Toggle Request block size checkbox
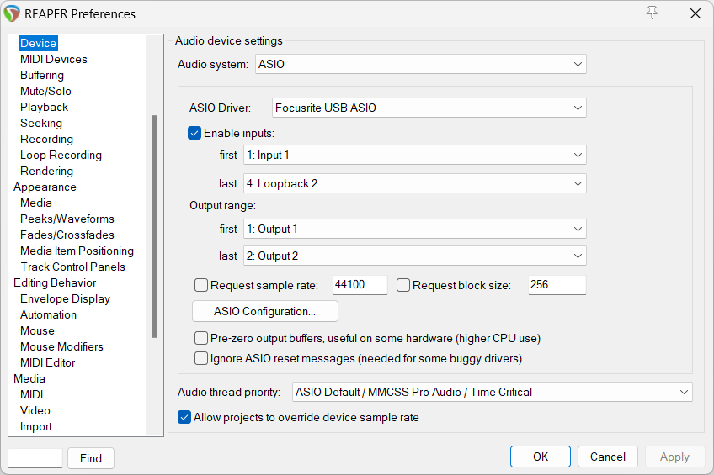The image size is (714, 475). click(x=403, y=285)
